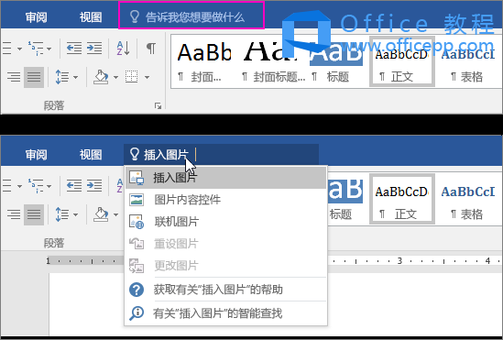The image size is (503, 340).
Task: Click the horizontal ruler near mark 3
Action: coord(399,261)
